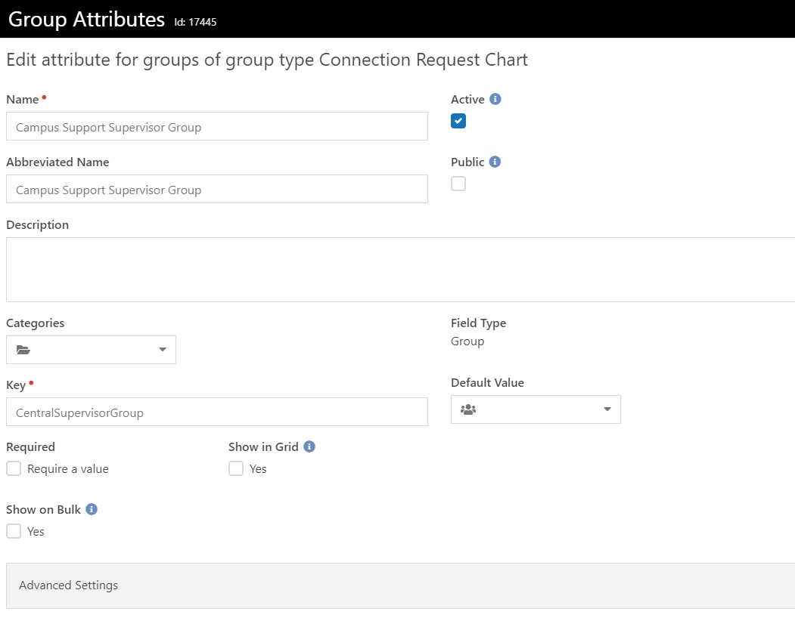Enable the Public checkbox
The image size is (795, 624).
(x=458, y=184)
